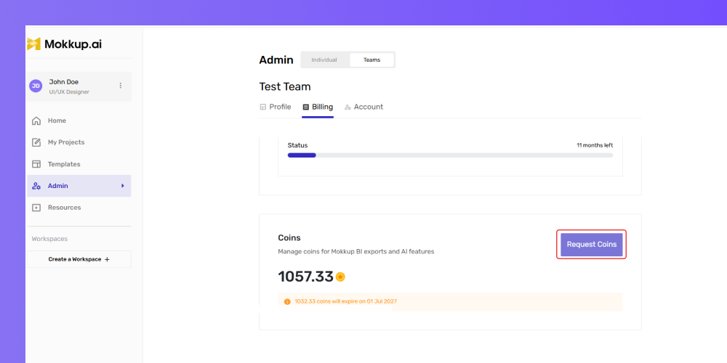Screen dimensions: 727x363
Task: Select the Teams admin view
Action: 371,60
